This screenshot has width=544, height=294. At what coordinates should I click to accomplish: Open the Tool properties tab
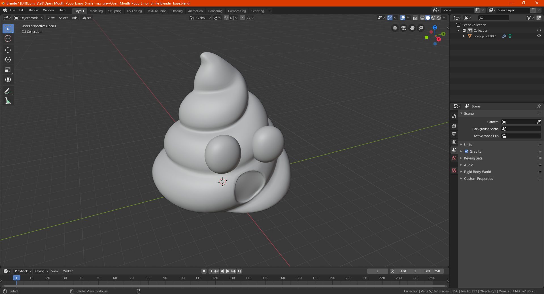pyautogui.click(x=454, y=116)
